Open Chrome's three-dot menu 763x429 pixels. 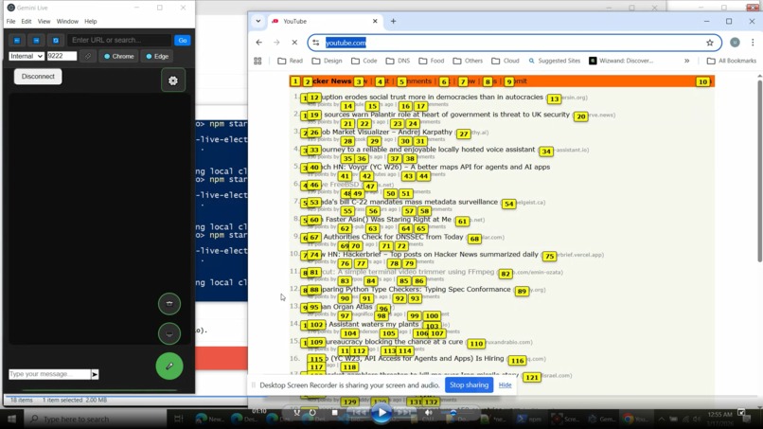753,43
